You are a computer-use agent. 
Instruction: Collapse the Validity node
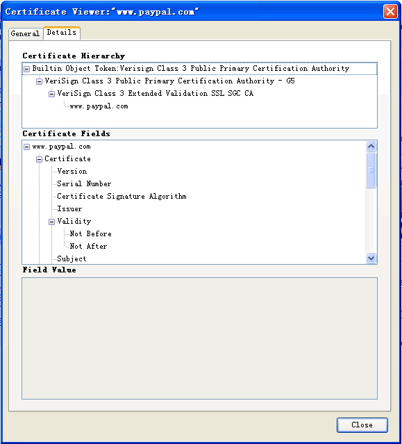(52, 222)
